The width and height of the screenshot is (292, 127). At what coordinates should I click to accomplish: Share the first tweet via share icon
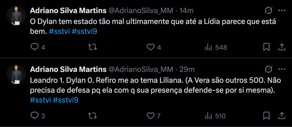point(281,47)
